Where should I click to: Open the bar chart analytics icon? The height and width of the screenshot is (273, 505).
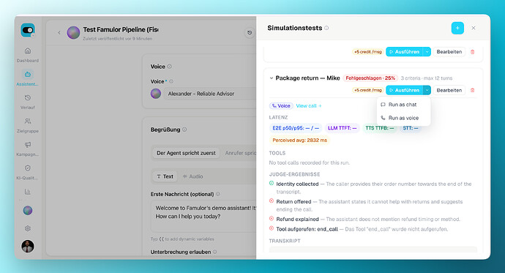pyautogui.click(x=28, y=192)
